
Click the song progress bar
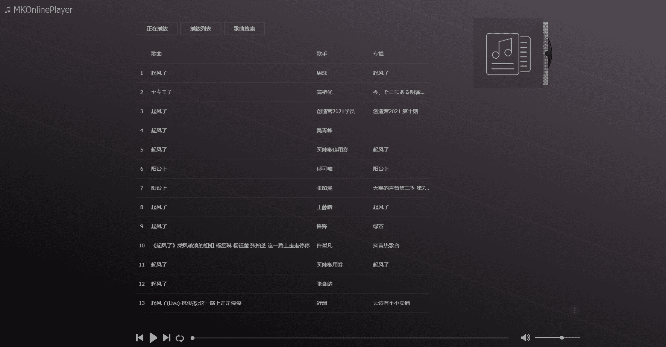point(350,338)
